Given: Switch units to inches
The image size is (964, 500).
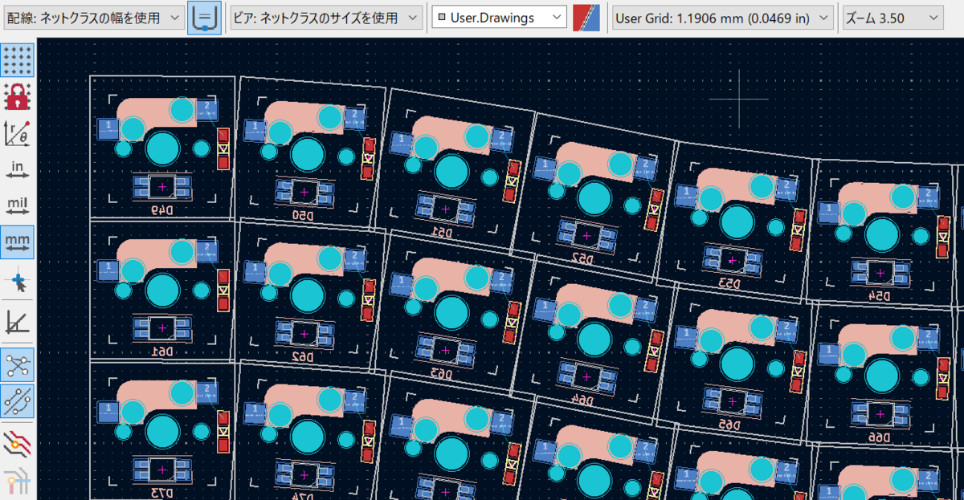Looking at the screenshot, I should point(18,169).
